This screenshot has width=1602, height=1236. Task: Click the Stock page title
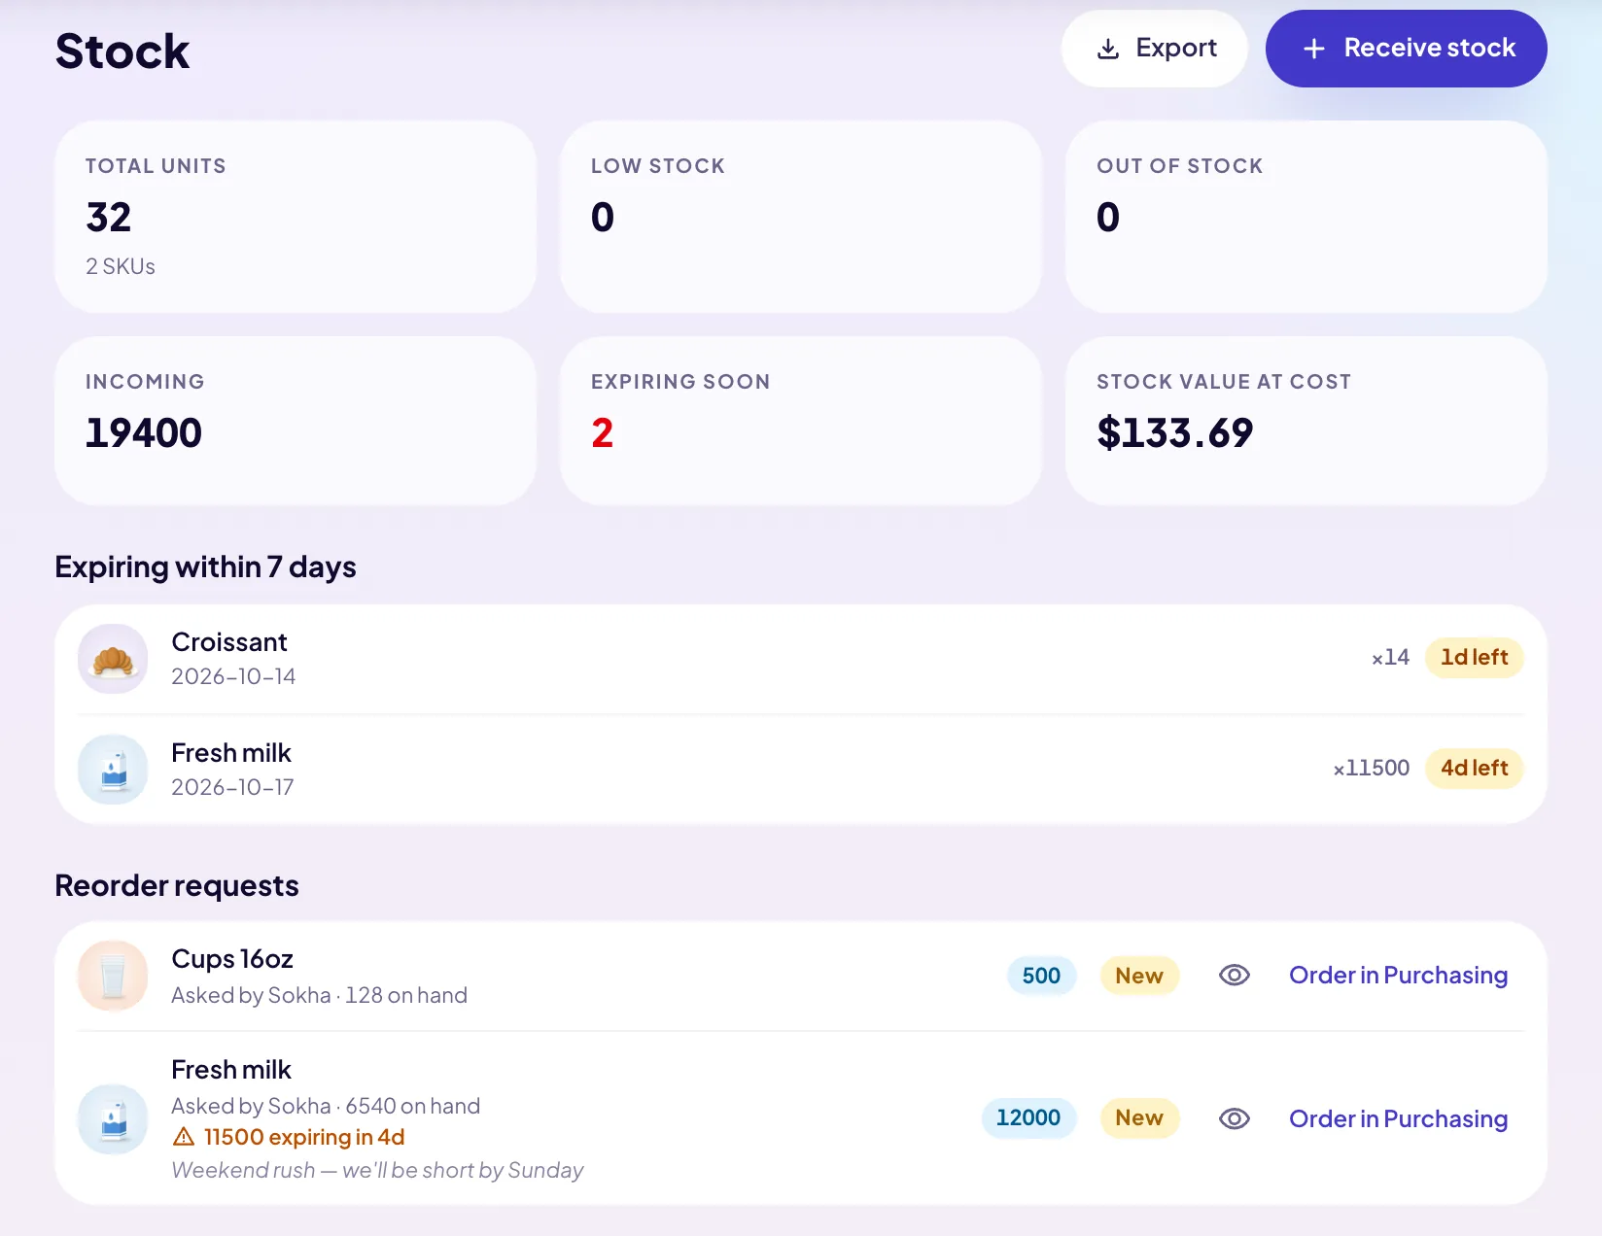[122, 51]
